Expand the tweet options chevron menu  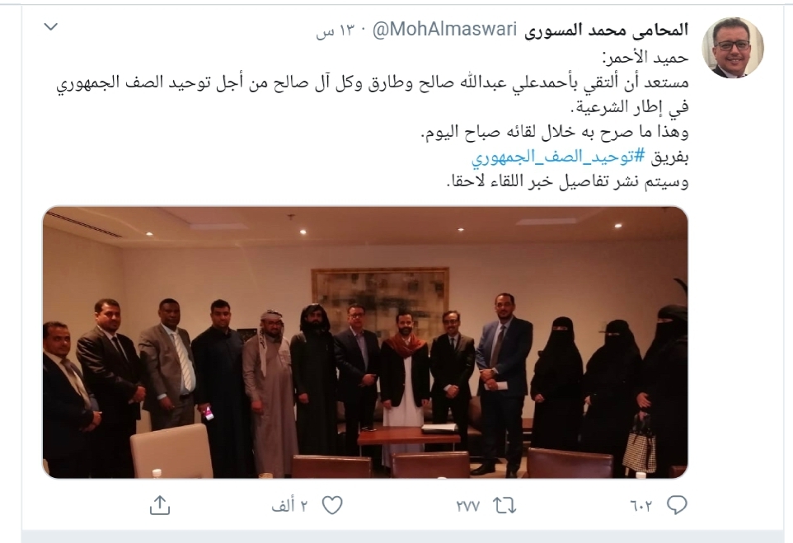(51, 26)
